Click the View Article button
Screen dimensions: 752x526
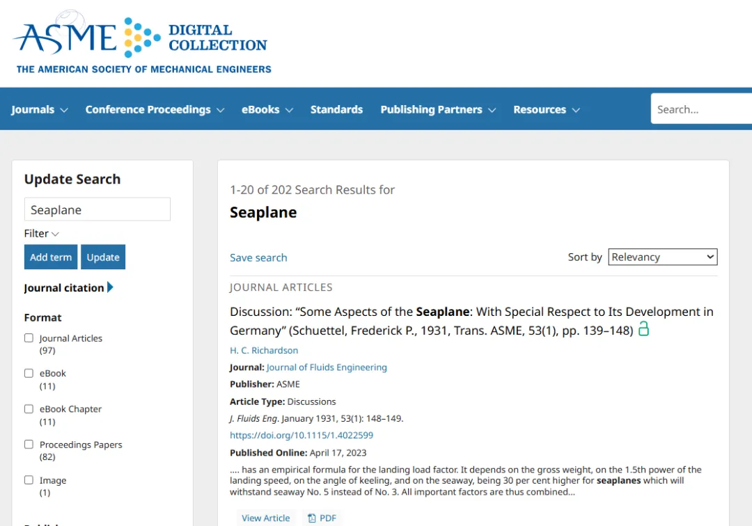(x=266, y=518)
